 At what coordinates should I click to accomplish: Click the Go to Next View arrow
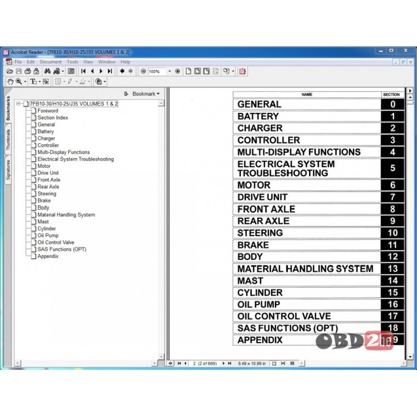pyautogui.click(x=131, y=71)
